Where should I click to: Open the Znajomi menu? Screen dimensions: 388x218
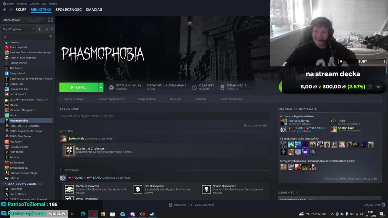[35, 4]
